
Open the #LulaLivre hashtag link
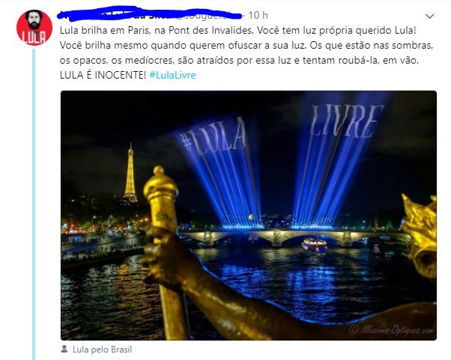(172, 76)
